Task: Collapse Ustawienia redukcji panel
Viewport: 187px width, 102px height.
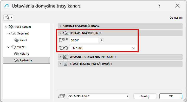Action: (x=60, y=33)
